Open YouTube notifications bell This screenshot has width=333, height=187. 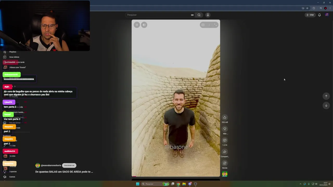pos(319,15)
